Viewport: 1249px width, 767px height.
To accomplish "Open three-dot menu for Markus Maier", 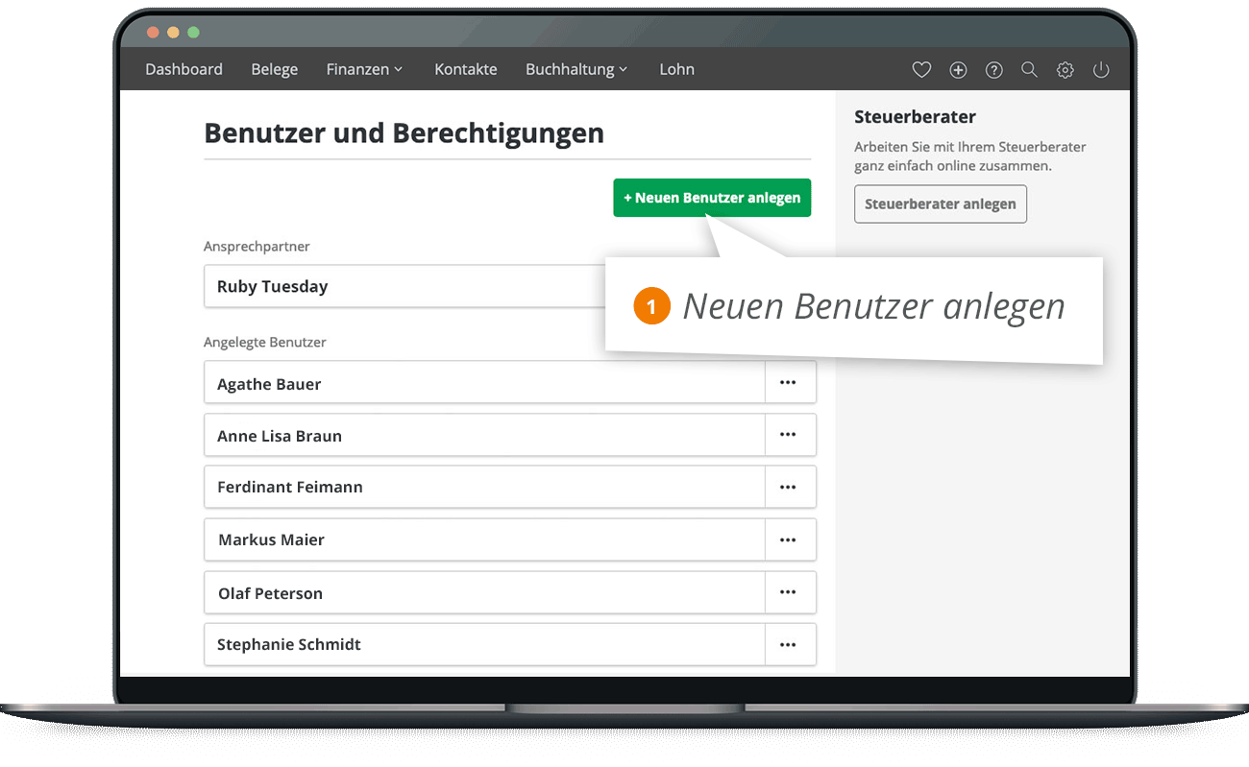I will point(789,540).
